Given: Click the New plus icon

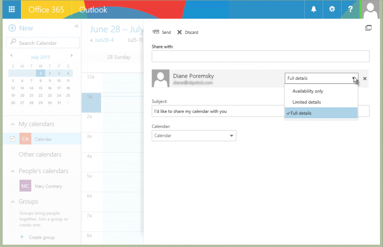Looking at the screenshot, I should click(x=12, y=28).
